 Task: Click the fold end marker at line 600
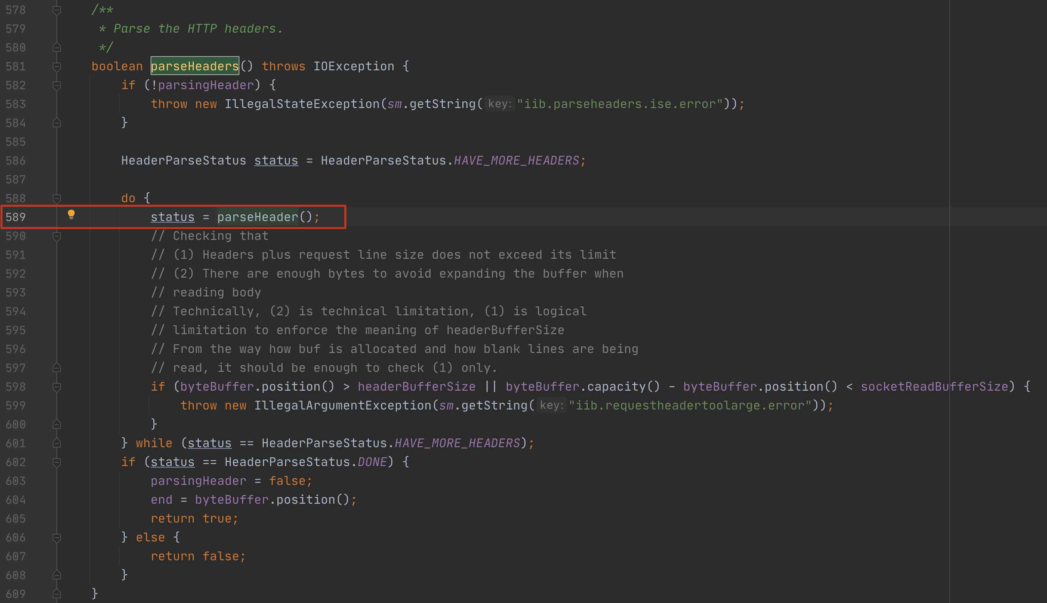click(57, 425)
